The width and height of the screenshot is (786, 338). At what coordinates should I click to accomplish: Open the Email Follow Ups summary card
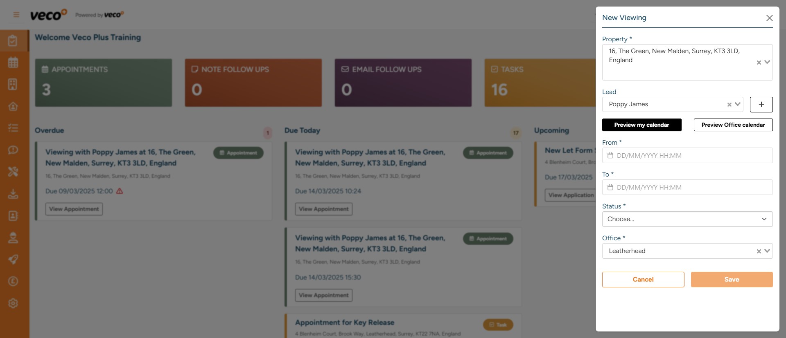[x=403, y=83]
